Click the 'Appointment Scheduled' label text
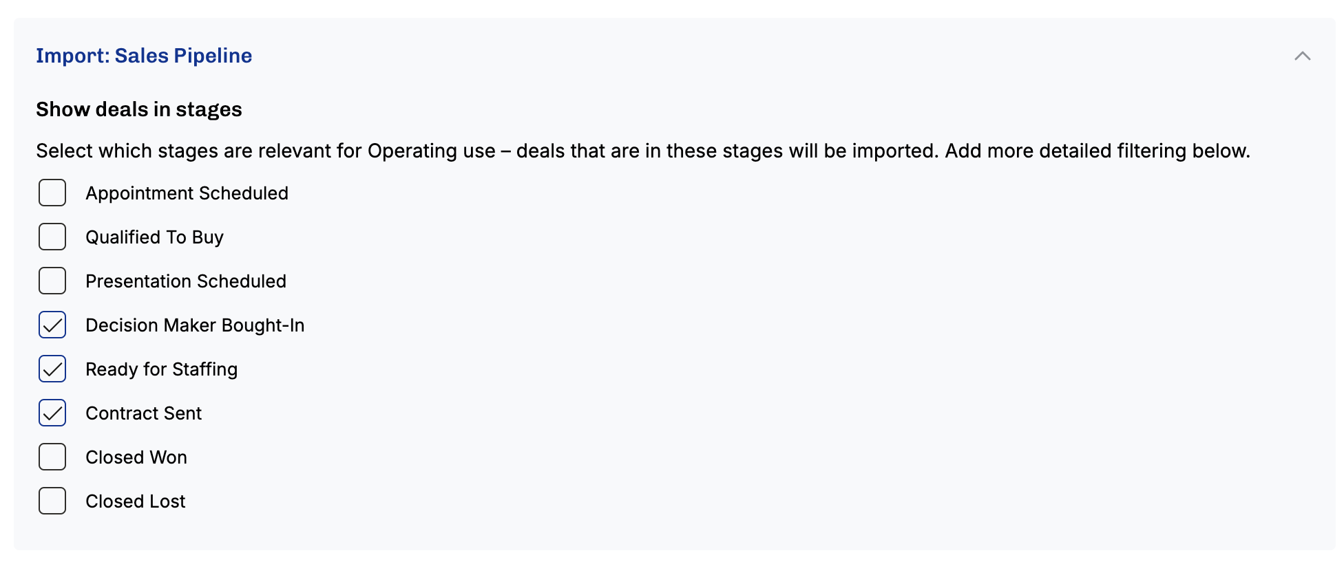The width and height of the screenshot is (1344, 564). pyautogui.click(x=187, y=193)
